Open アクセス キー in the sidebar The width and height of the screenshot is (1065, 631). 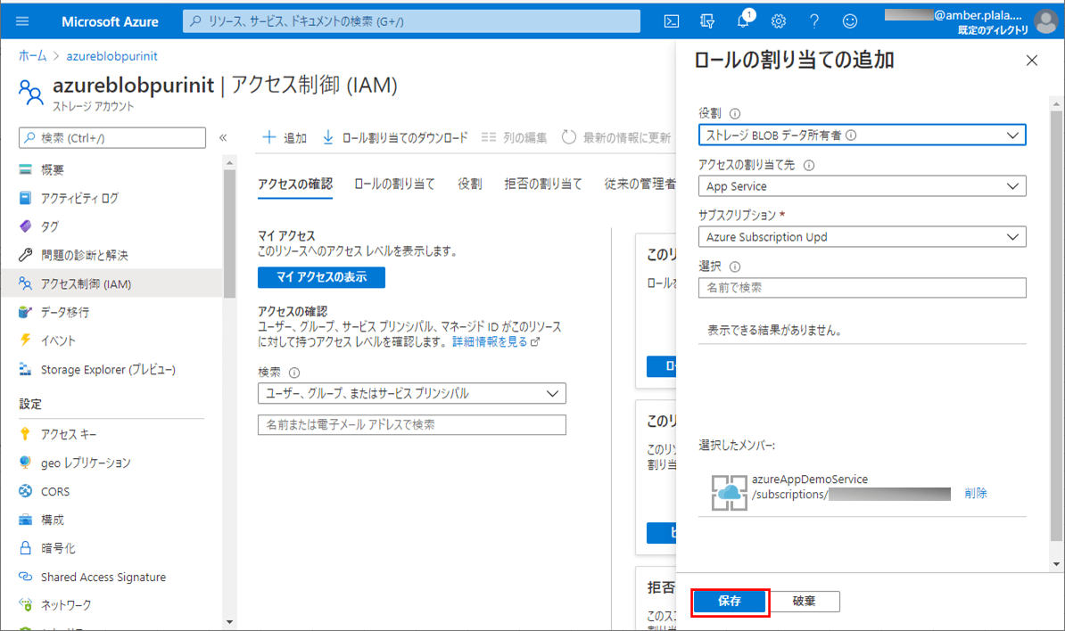pyautogui.click(x=69, y=434)
